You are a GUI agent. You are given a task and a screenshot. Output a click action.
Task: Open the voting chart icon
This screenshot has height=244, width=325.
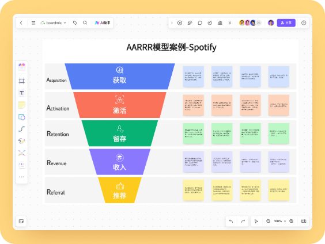pos(220,23)
